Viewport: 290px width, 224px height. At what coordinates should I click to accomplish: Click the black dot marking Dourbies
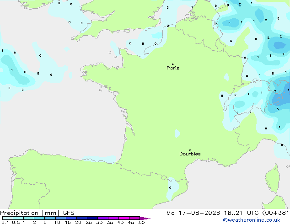[190, 150]
